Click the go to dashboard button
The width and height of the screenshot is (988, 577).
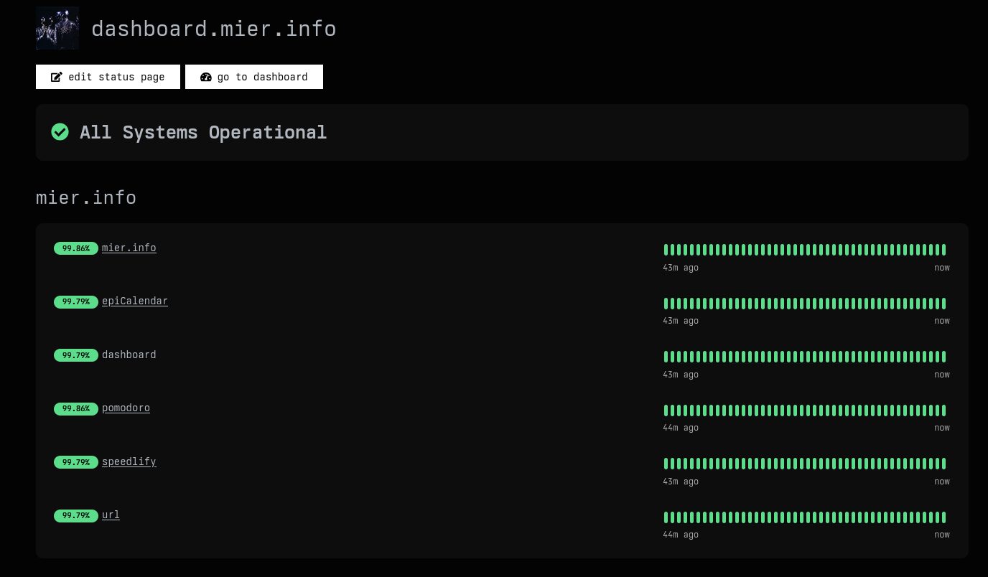[x=254, y=77]
